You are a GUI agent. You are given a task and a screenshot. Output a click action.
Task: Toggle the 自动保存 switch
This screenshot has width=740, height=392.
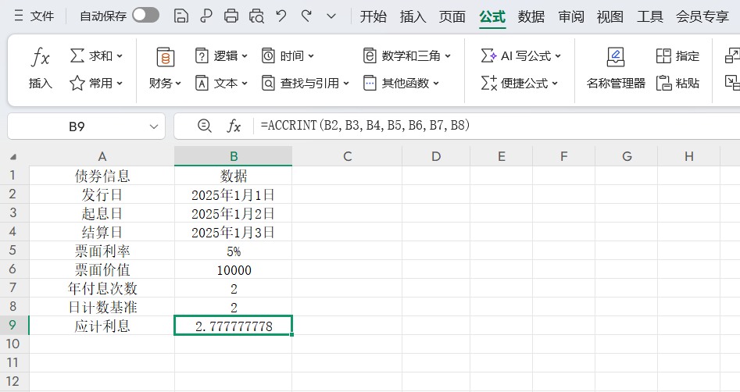[x=145, y=16]
